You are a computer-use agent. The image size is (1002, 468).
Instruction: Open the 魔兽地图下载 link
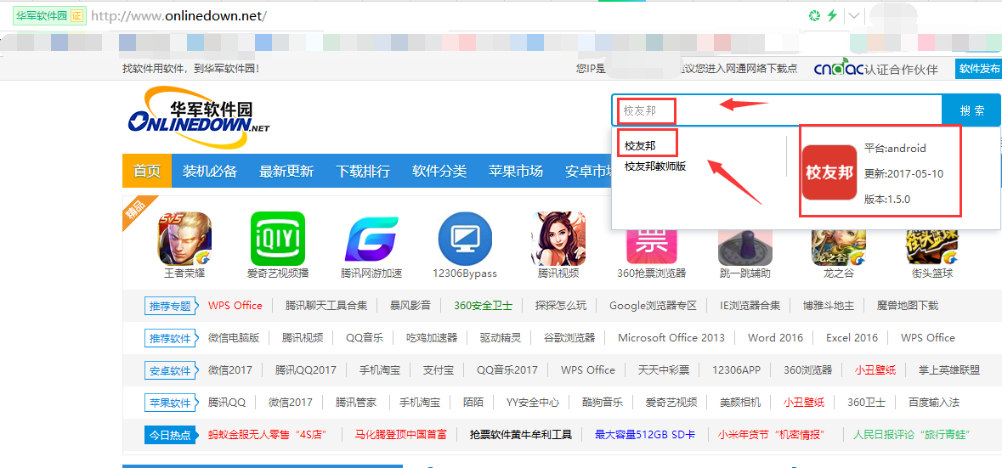point(908,305)
